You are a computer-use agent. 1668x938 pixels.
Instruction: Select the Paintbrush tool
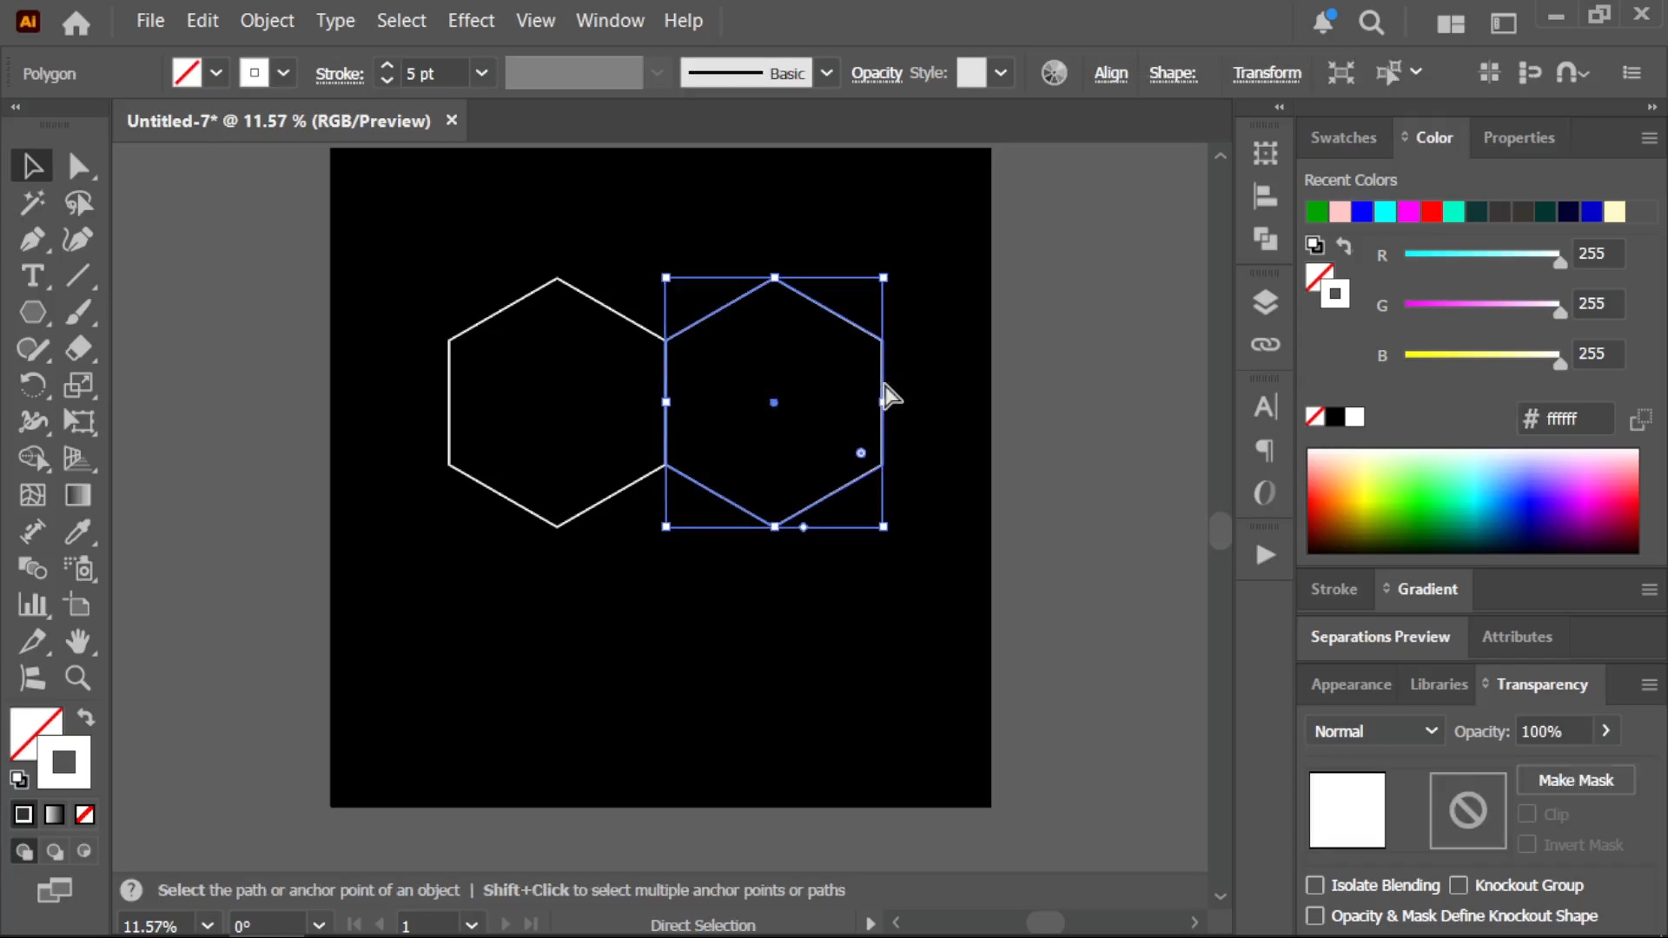[x=78, y=313]
